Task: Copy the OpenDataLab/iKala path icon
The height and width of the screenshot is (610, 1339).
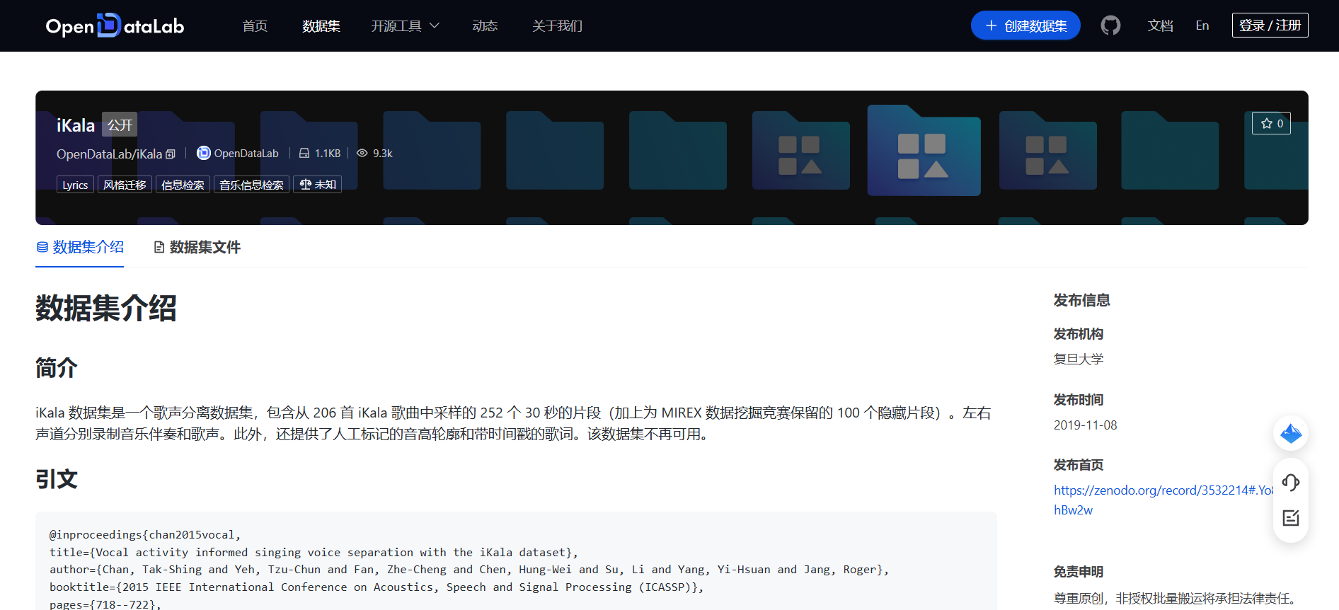Action: (x=171, y=154)
